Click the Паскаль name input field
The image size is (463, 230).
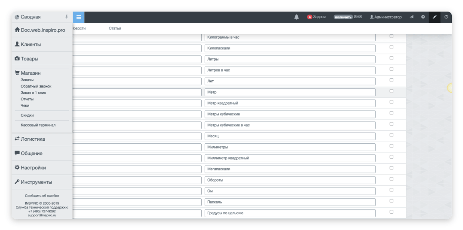(290, 202)
